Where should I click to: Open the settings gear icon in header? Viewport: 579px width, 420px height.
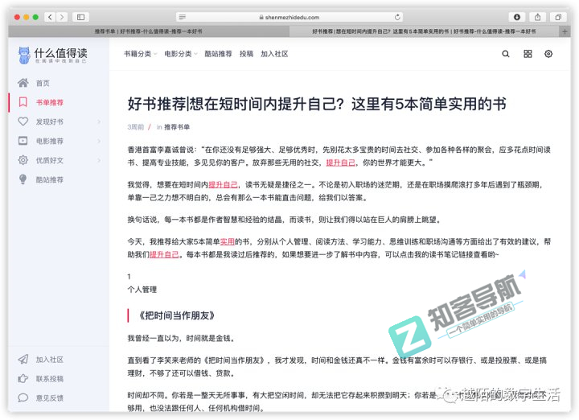click(x=548, y=54)
